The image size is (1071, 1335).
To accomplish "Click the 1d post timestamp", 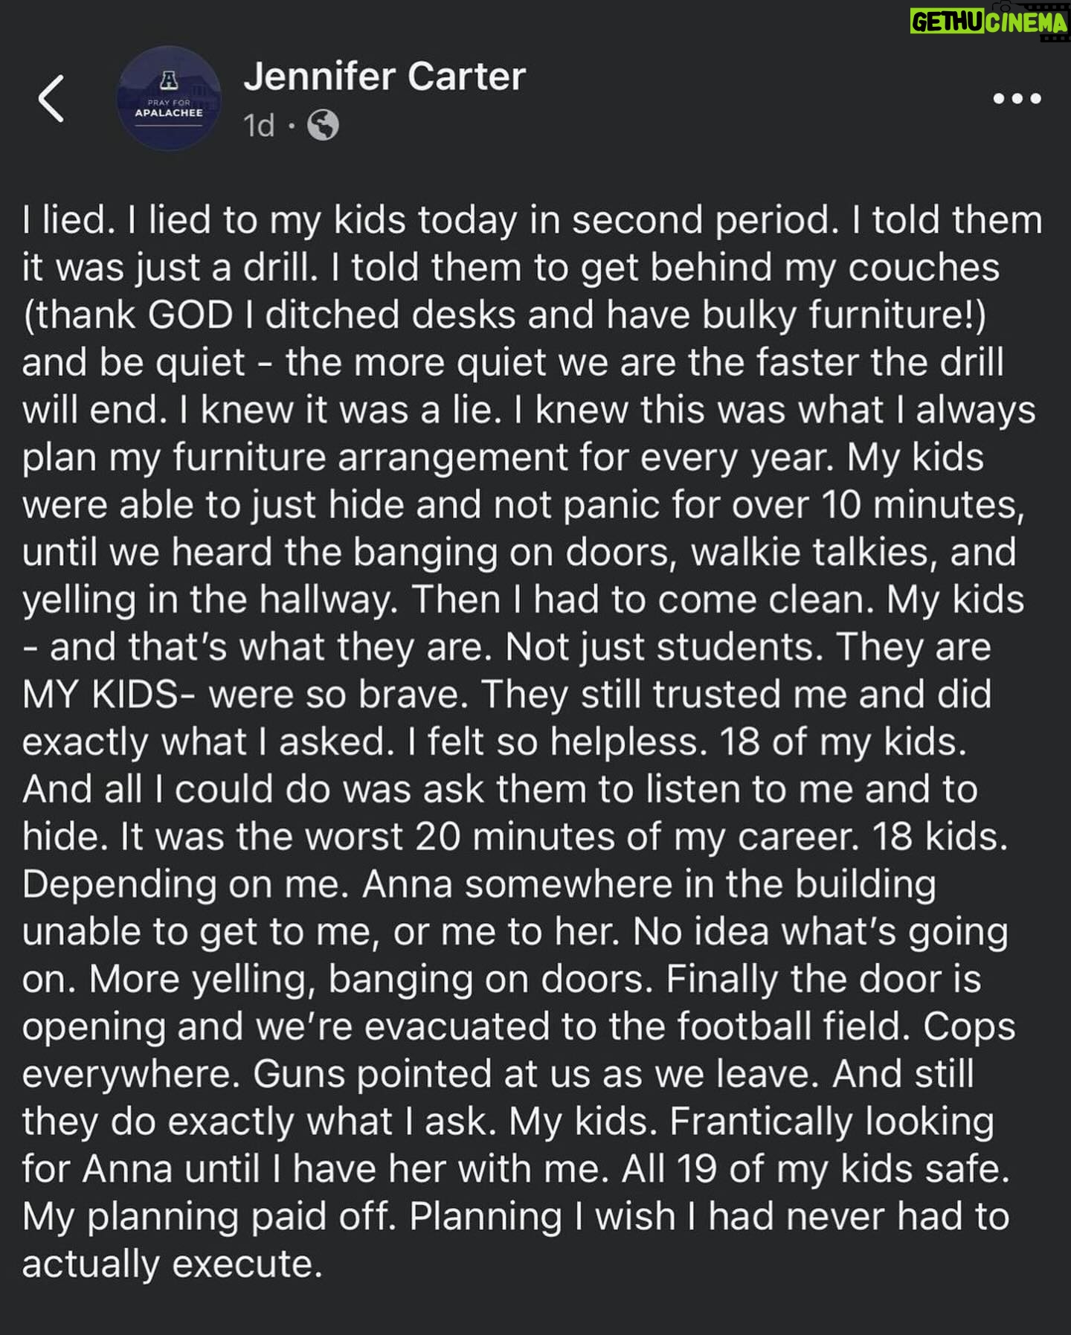I will click(x=259, y=125).
